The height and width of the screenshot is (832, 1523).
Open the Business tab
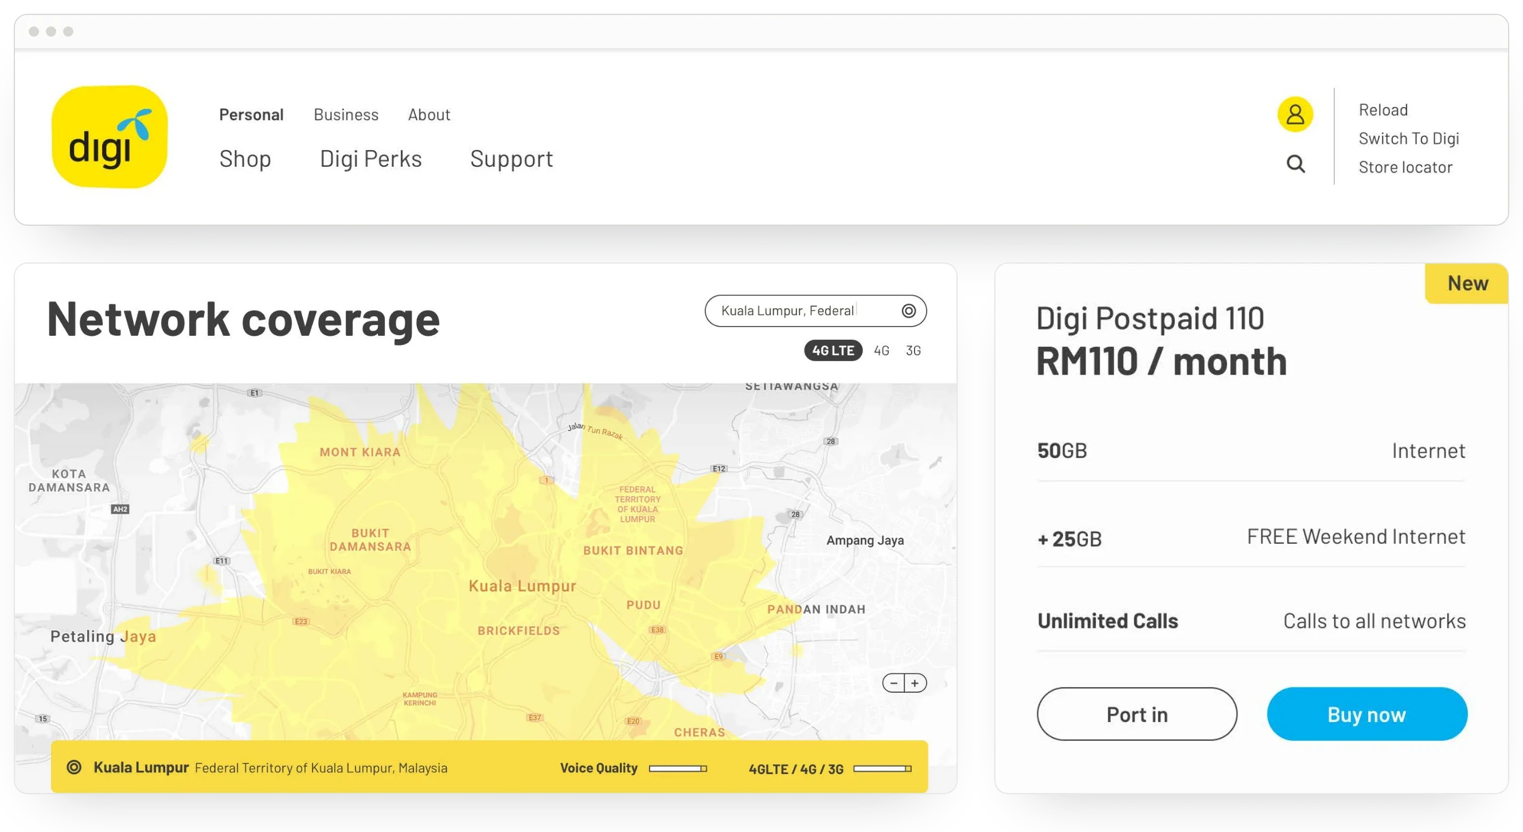[x=346, y=115]
